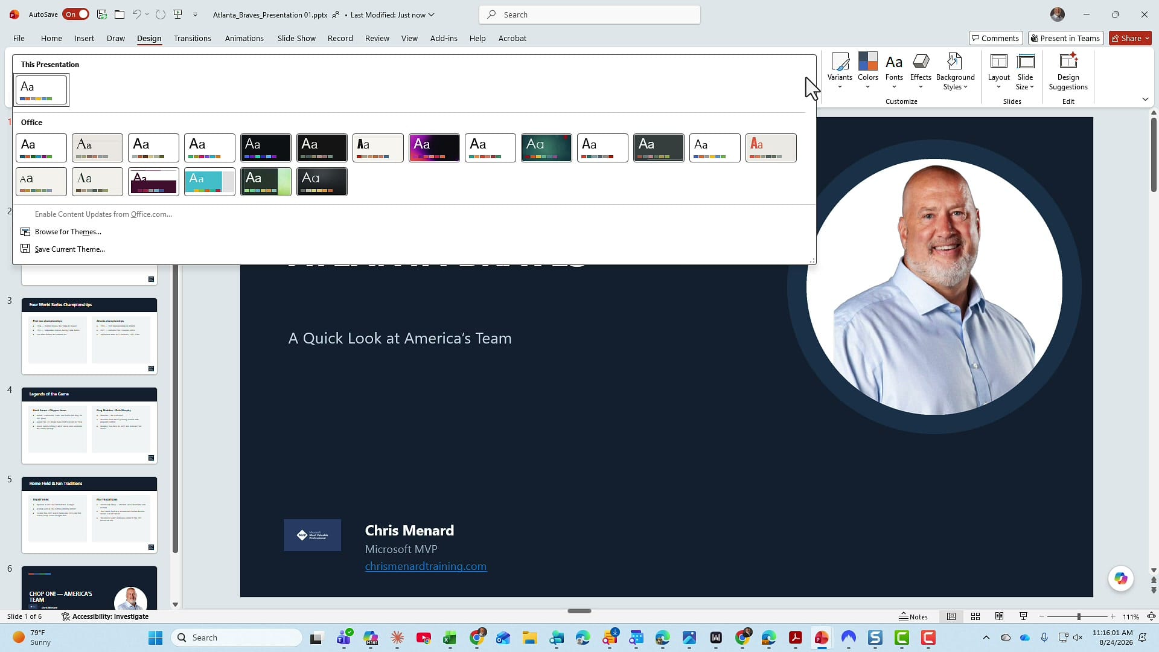Open the Effects dropdown

pos(921,71)
